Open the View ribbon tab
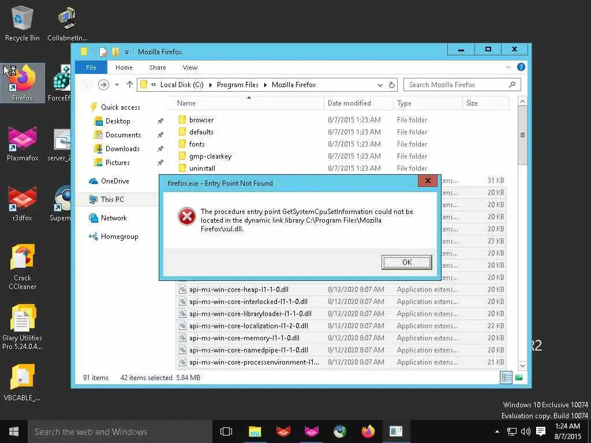 190,67
